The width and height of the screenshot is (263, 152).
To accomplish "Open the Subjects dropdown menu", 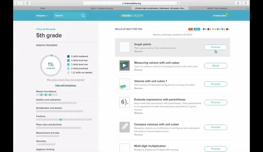I will tap(42, 16).
